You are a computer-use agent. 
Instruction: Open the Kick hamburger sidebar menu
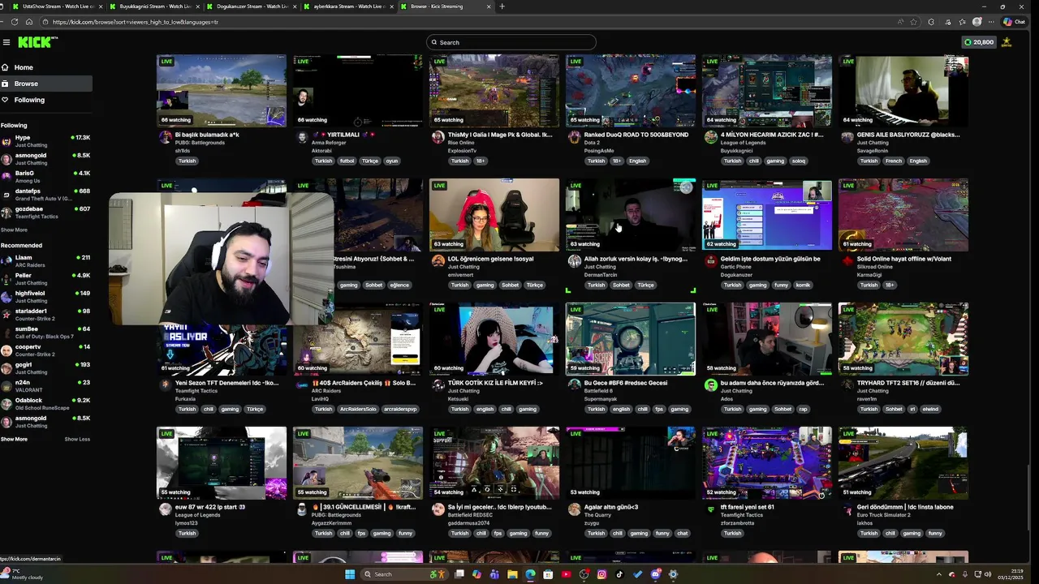[6, 42]
